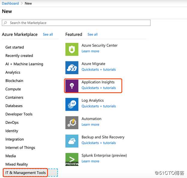This screenshot has width=187, height=178.
Task: Open Learn more under Azure Security Center
Action: click(x=90, y=51)
